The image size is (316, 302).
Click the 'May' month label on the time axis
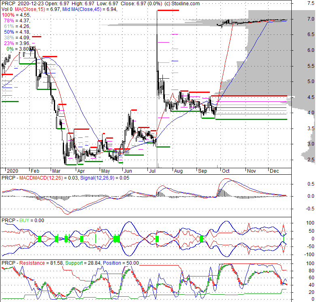coord(105,171)
